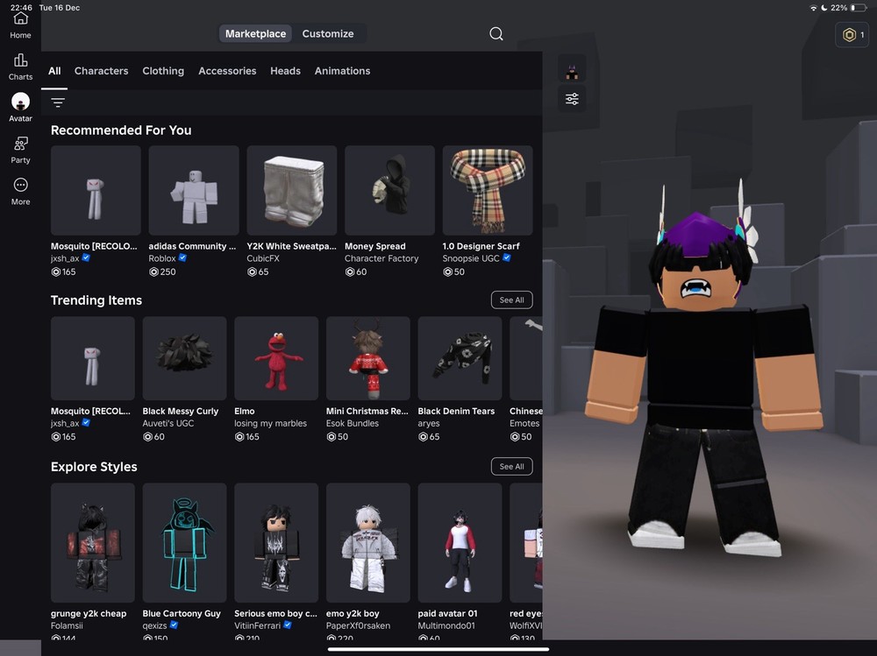Expand Trending Items with See All
The height and width of the screenshot is (656, 877).
(511, 300)
